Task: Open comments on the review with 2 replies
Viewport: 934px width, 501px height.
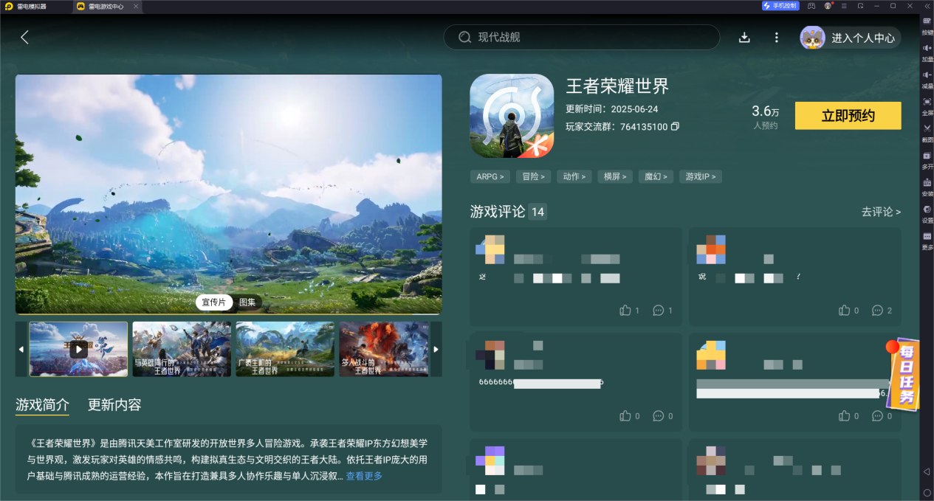Action: 877,311
